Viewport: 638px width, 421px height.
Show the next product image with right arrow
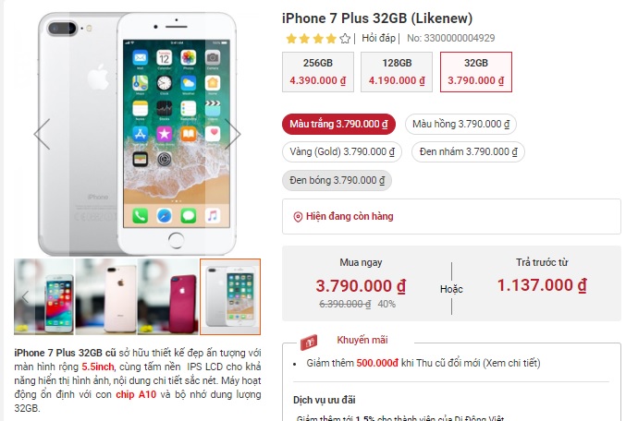coord(233,134)
